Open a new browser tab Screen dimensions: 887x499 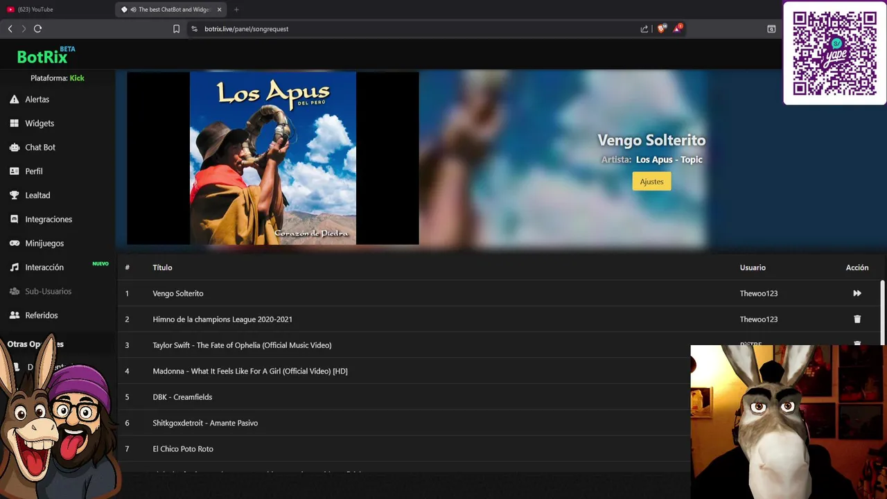(x=236, y=10)
